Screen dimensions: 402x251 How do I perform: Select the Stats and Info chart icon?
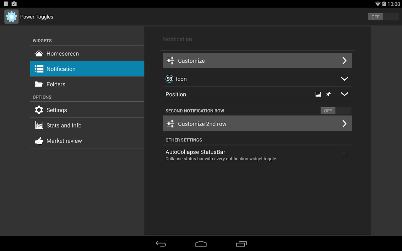pyautogui.click(x=38, y=125)
